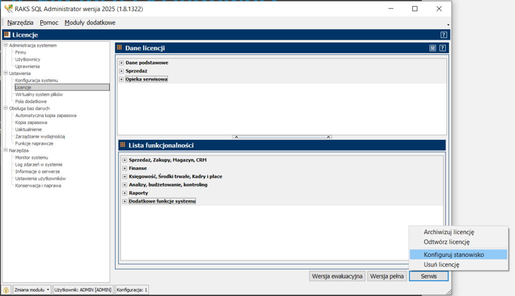The width and height of the screenshot is (515, 296).
Task: Select the Licencje tree item
Action: click(x=62, y=87)
